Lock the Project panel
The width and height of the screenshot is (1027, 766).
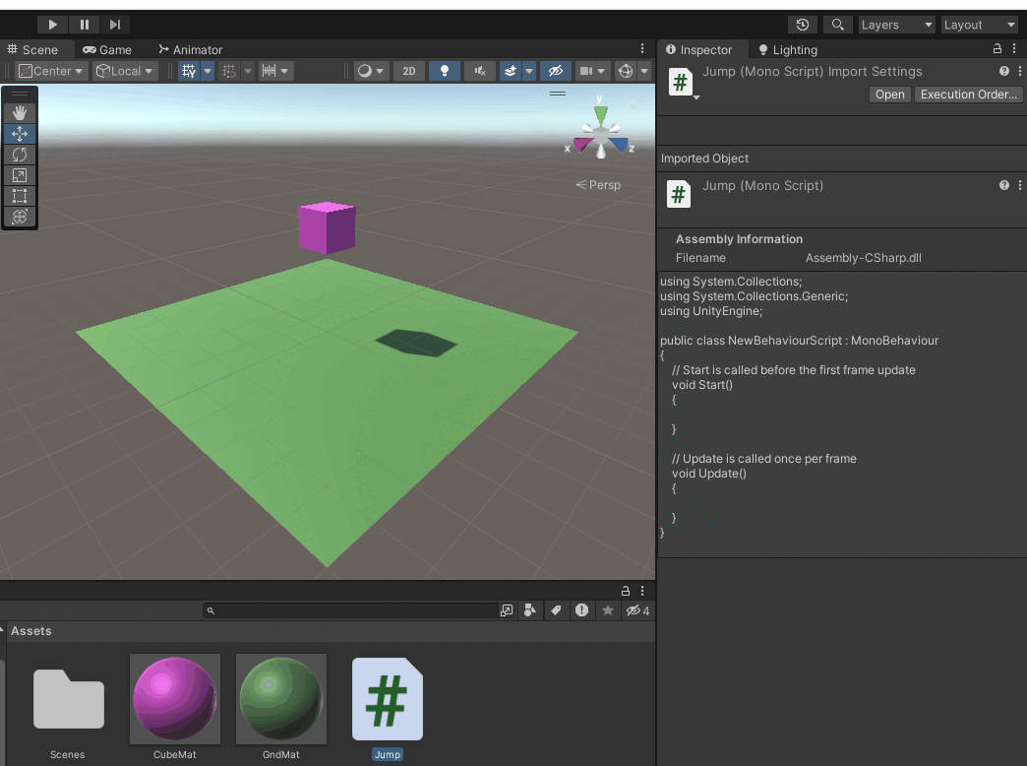(625, 590)
